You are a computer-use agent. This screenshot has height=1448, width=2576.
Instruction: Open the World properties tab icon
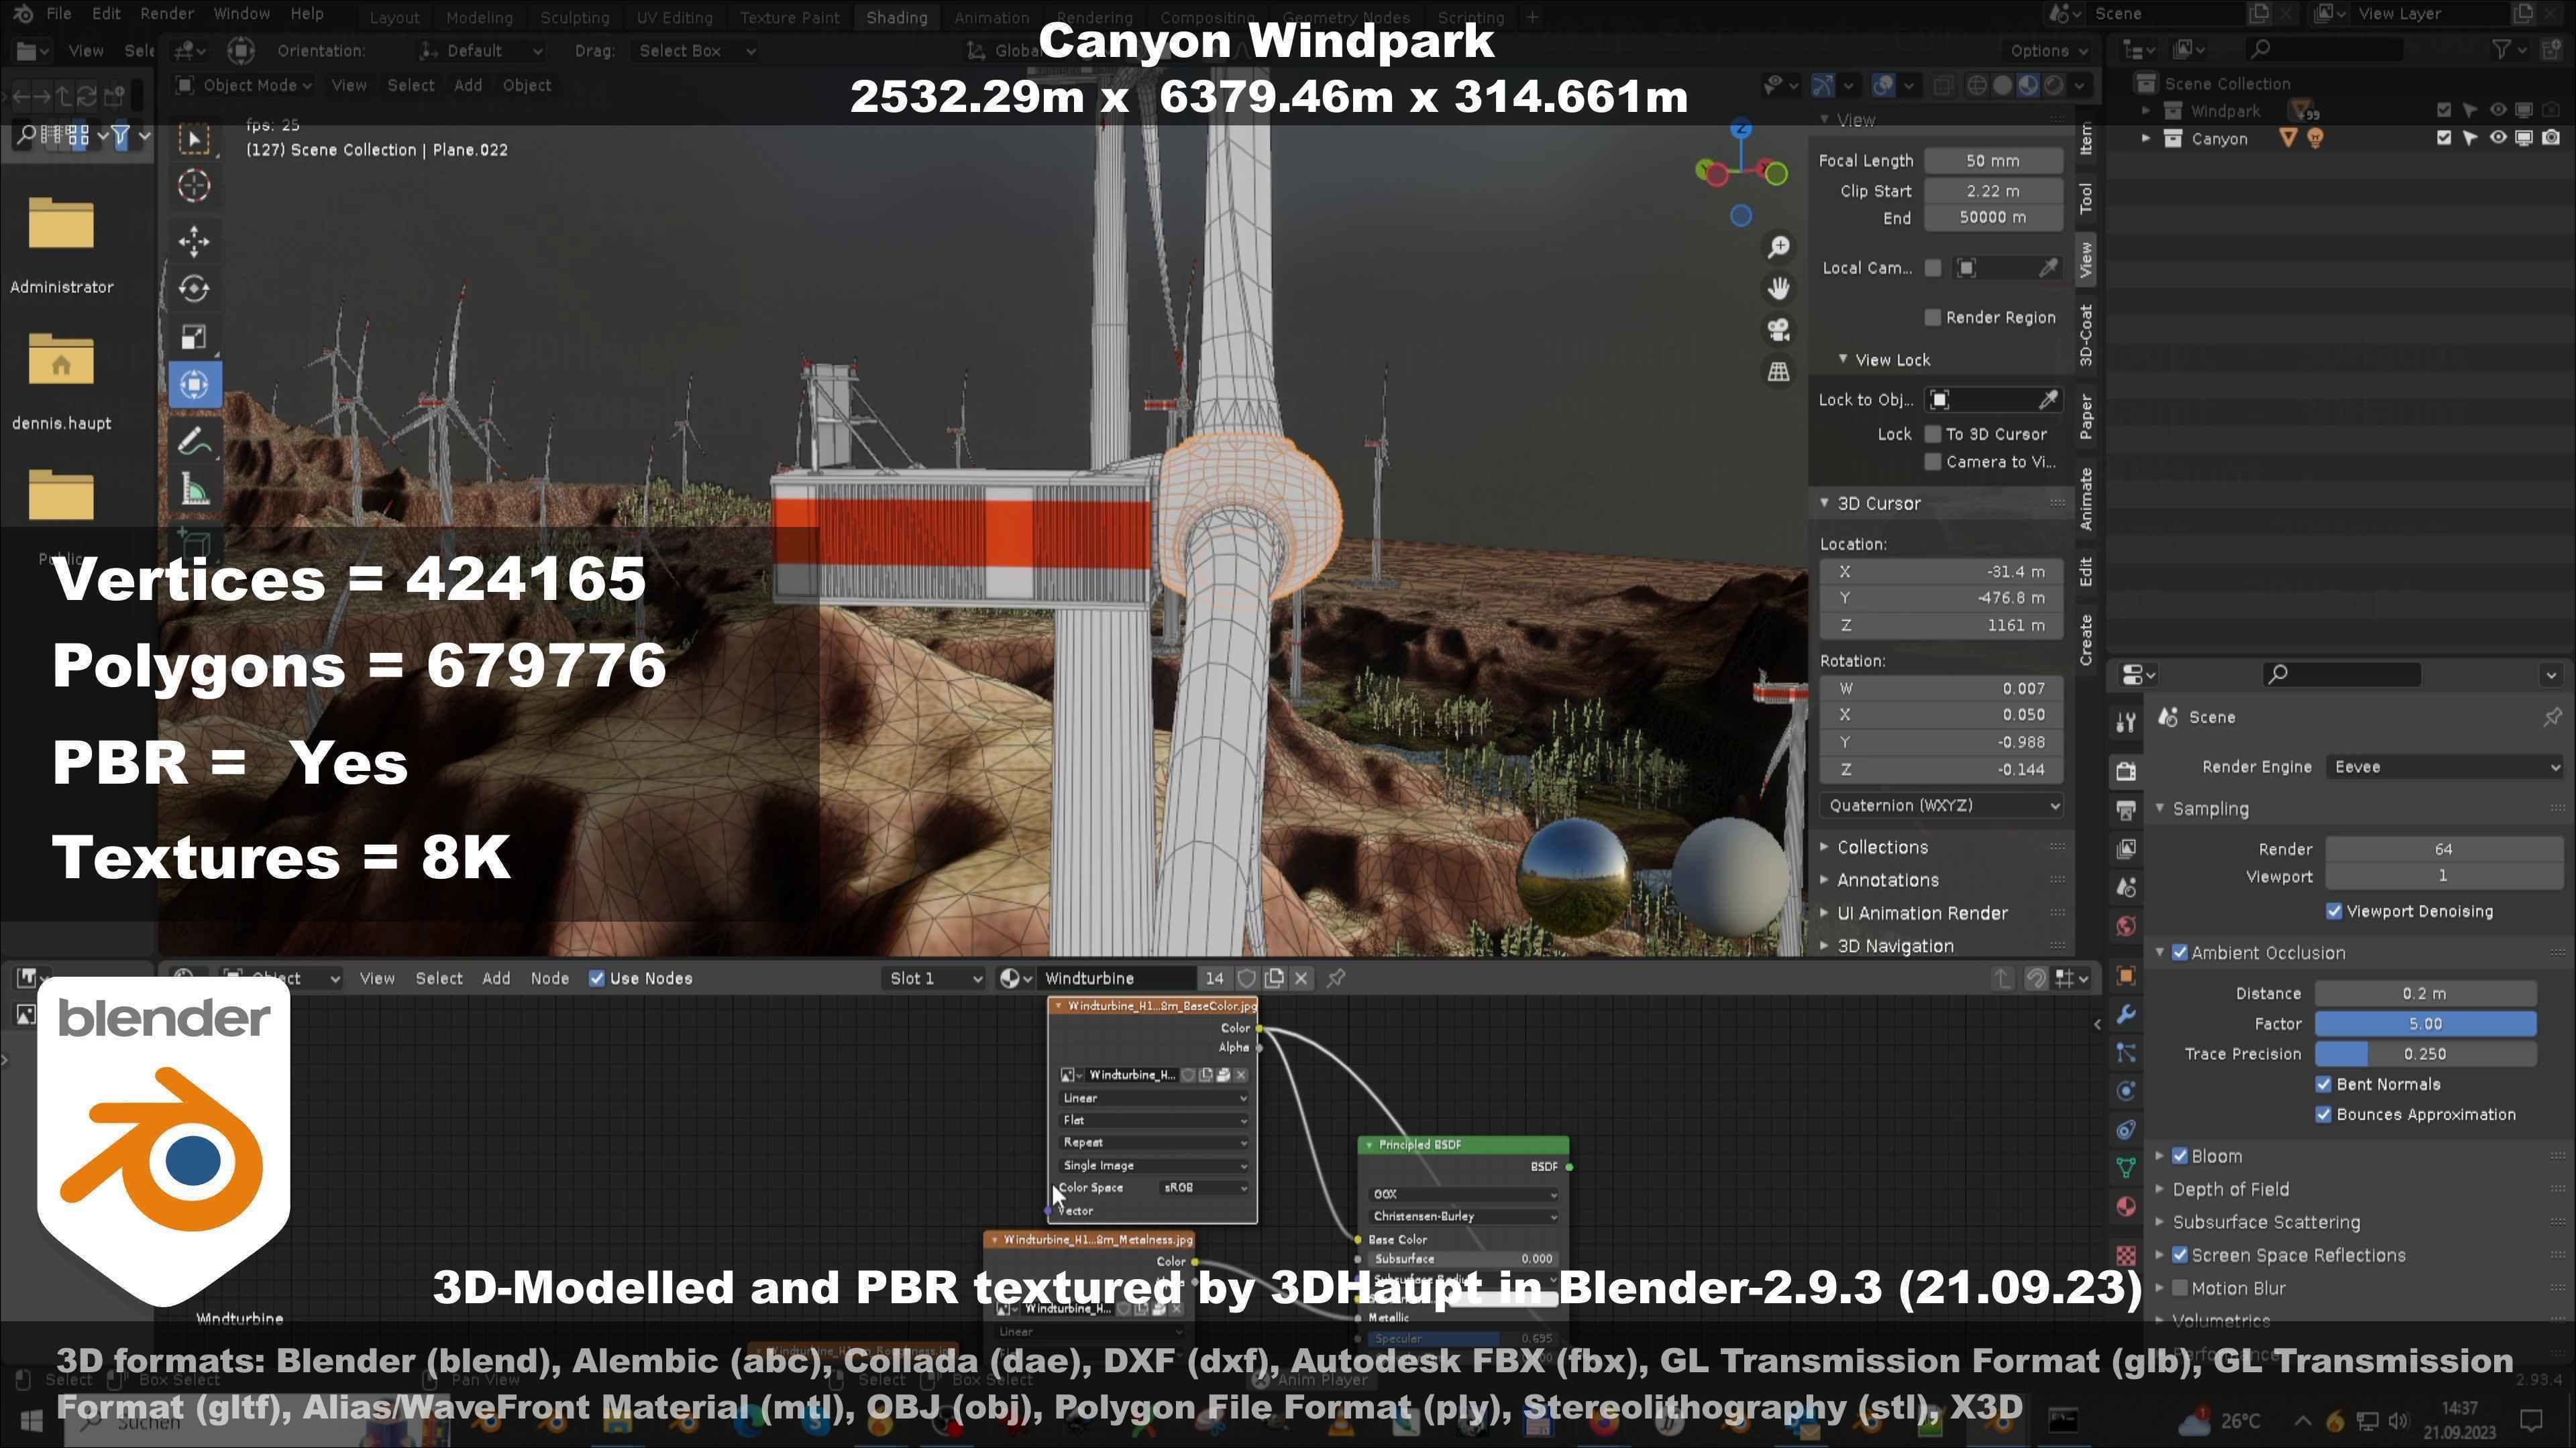click(x=2126, y=926)
